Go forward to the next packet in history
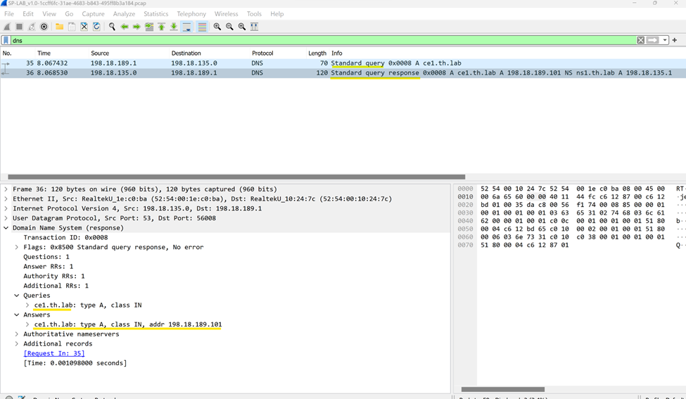The height and width of the screenshot is (399, 686). (x=136, y=27)
